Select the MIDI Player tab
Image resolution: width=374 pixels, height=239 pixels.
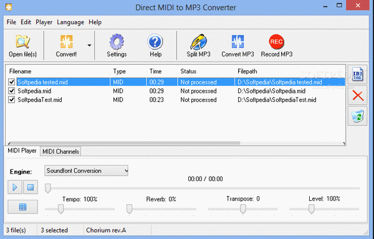point(22,151)
